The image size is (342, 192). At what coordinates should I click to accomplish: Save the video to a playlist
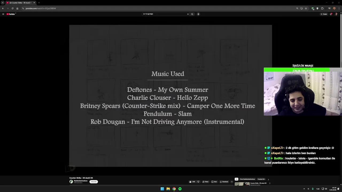(x=214, y=182)
